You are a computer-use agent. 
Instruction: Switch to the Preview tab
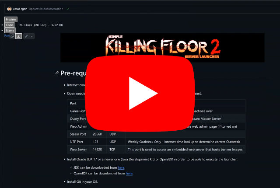click(10, 19)
